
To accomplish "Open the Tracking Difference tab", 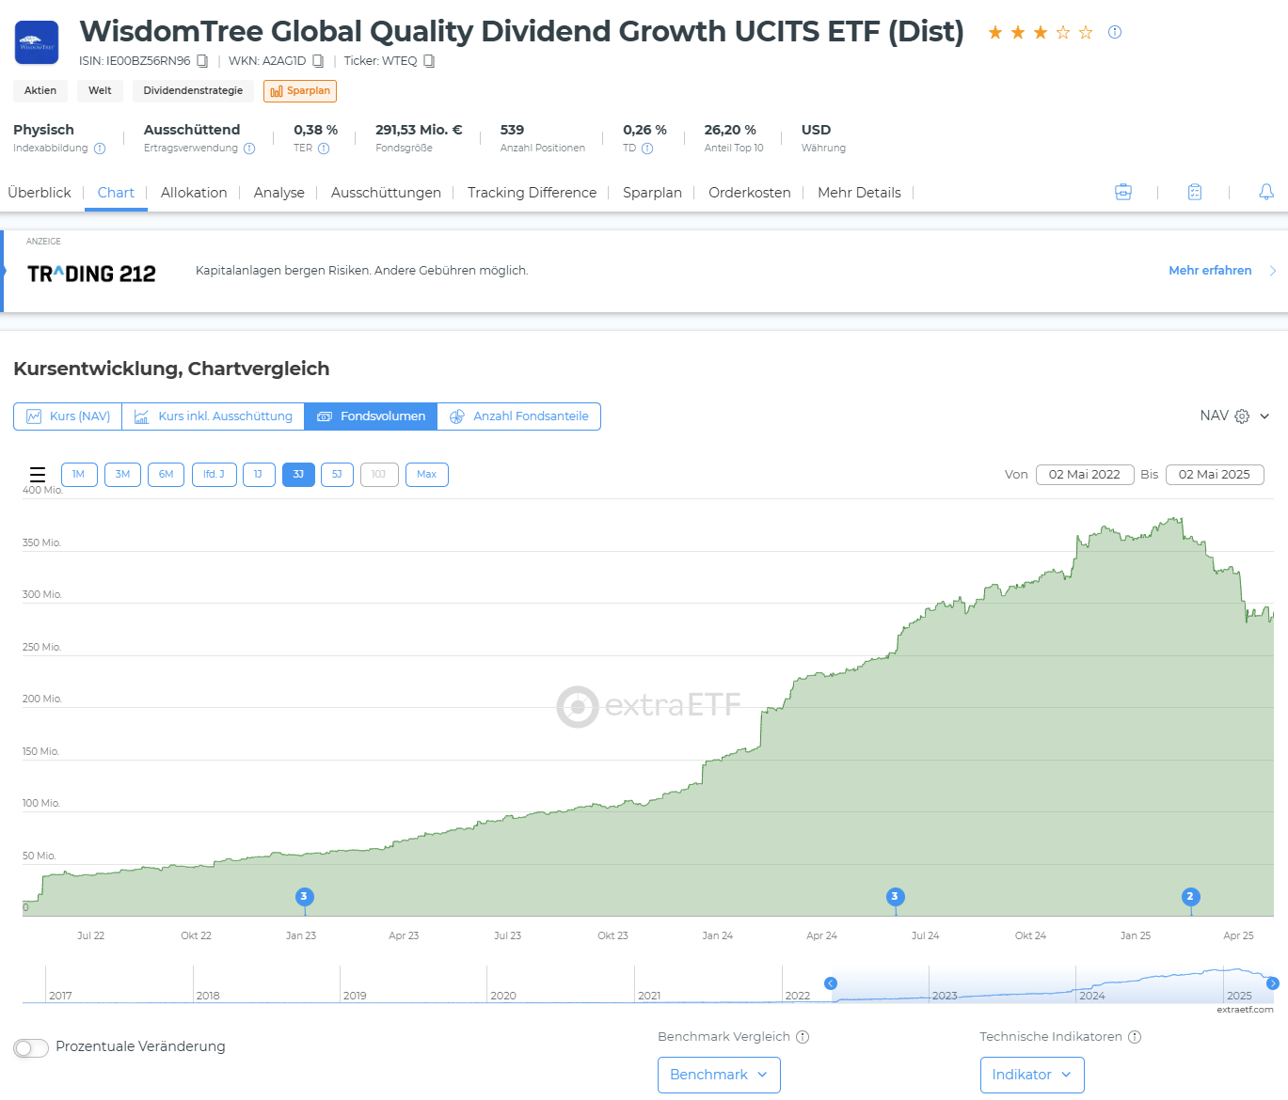I will [x=532, y=193].
